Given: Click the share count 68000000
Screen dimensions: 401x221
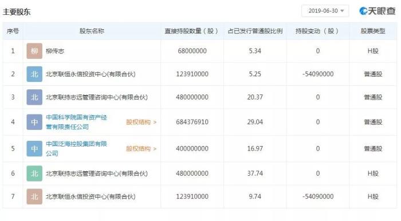Looking at the screenshot, I should [192, 51].
